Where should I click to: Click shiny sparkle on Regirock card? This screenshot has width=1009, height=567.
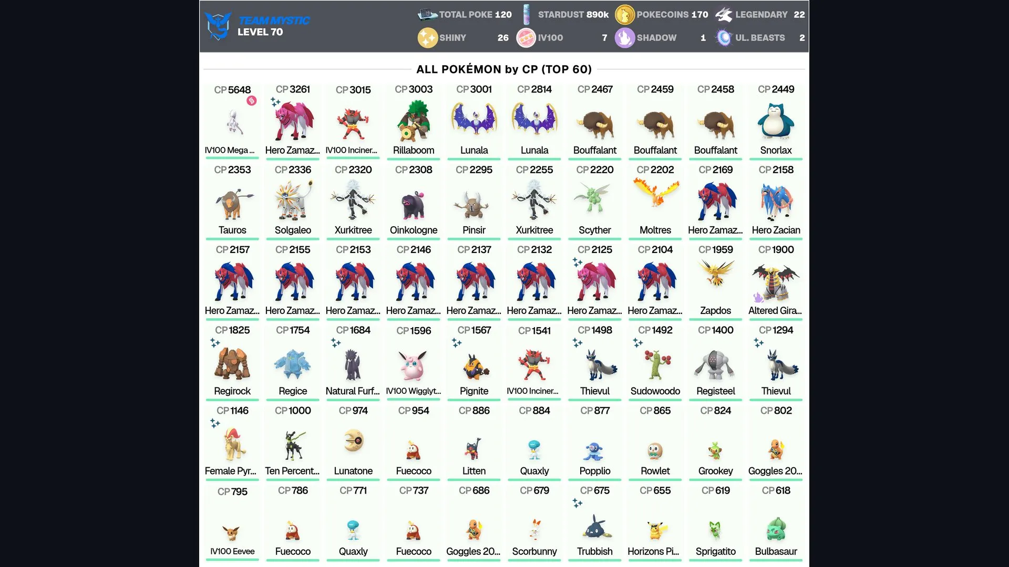click(215, 343)
